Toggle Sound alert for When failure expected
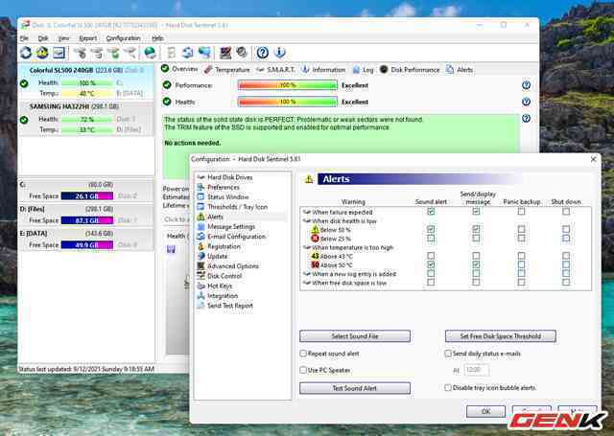Screen dimensions: 614x436 click(x=431, y=212)
